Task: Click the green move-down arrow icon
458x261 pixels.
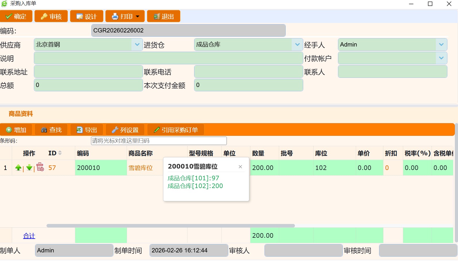Action: click(x=29, y=168)
